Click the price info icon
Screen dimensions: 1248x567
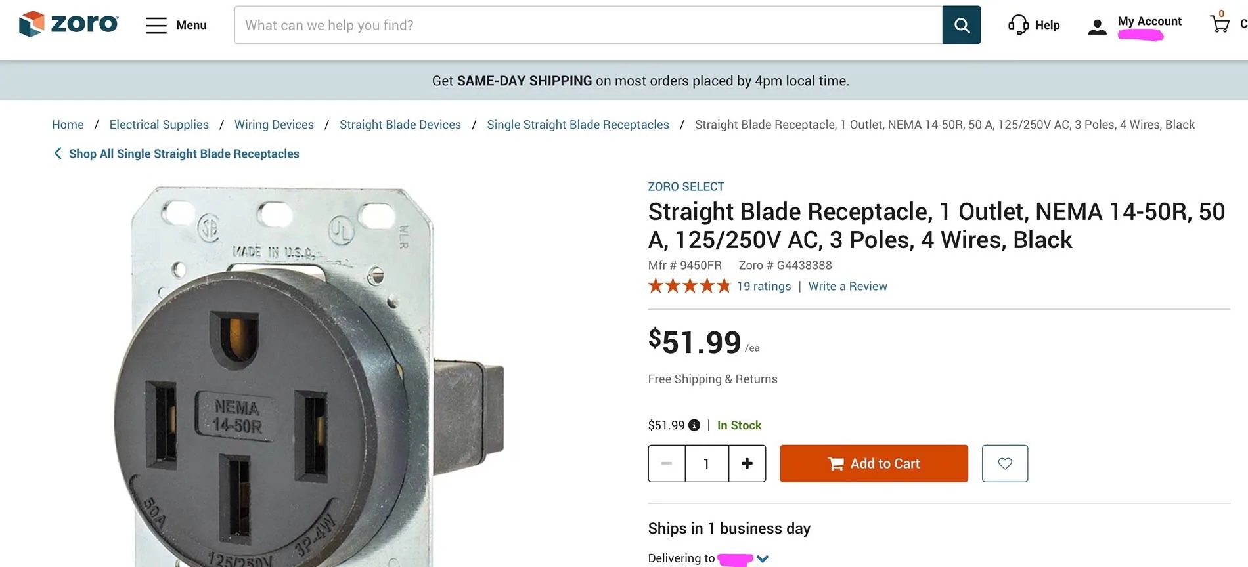(694, 425)
